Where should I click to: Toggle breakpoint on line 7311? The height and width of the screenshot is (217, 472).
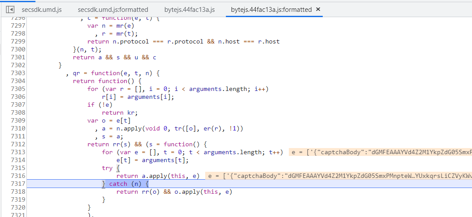tap(18, 137)
